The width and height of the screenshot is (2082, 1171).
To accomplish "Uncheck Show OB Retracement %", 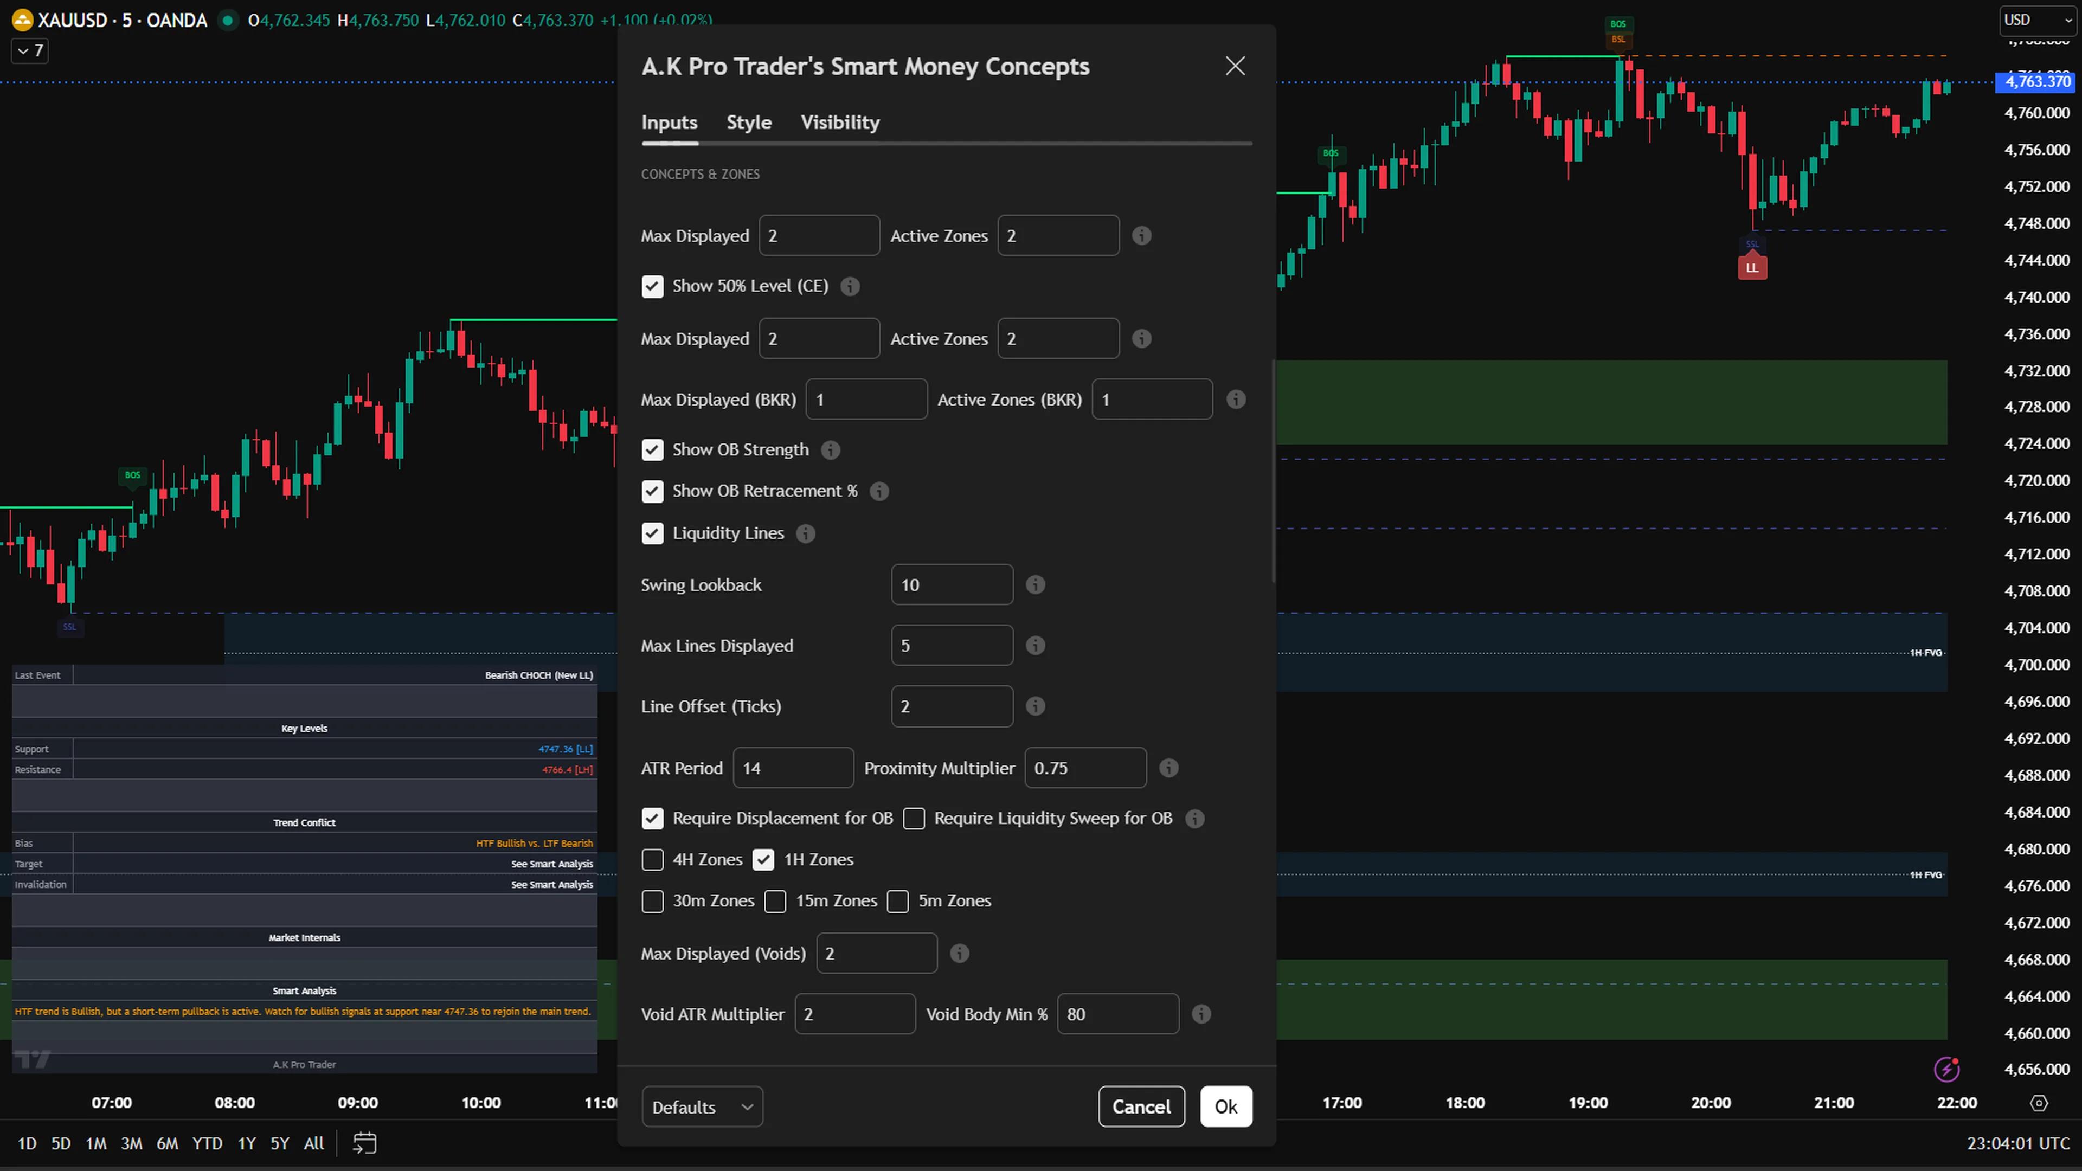I will pos(652,491).
